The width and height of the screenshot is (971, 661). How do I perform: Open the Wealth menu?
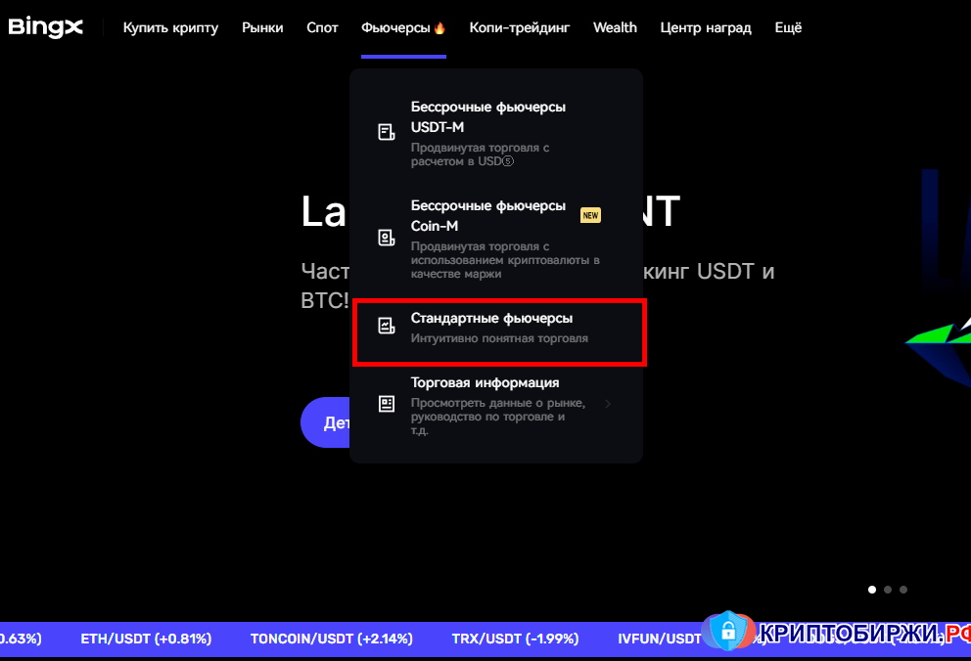615,27
